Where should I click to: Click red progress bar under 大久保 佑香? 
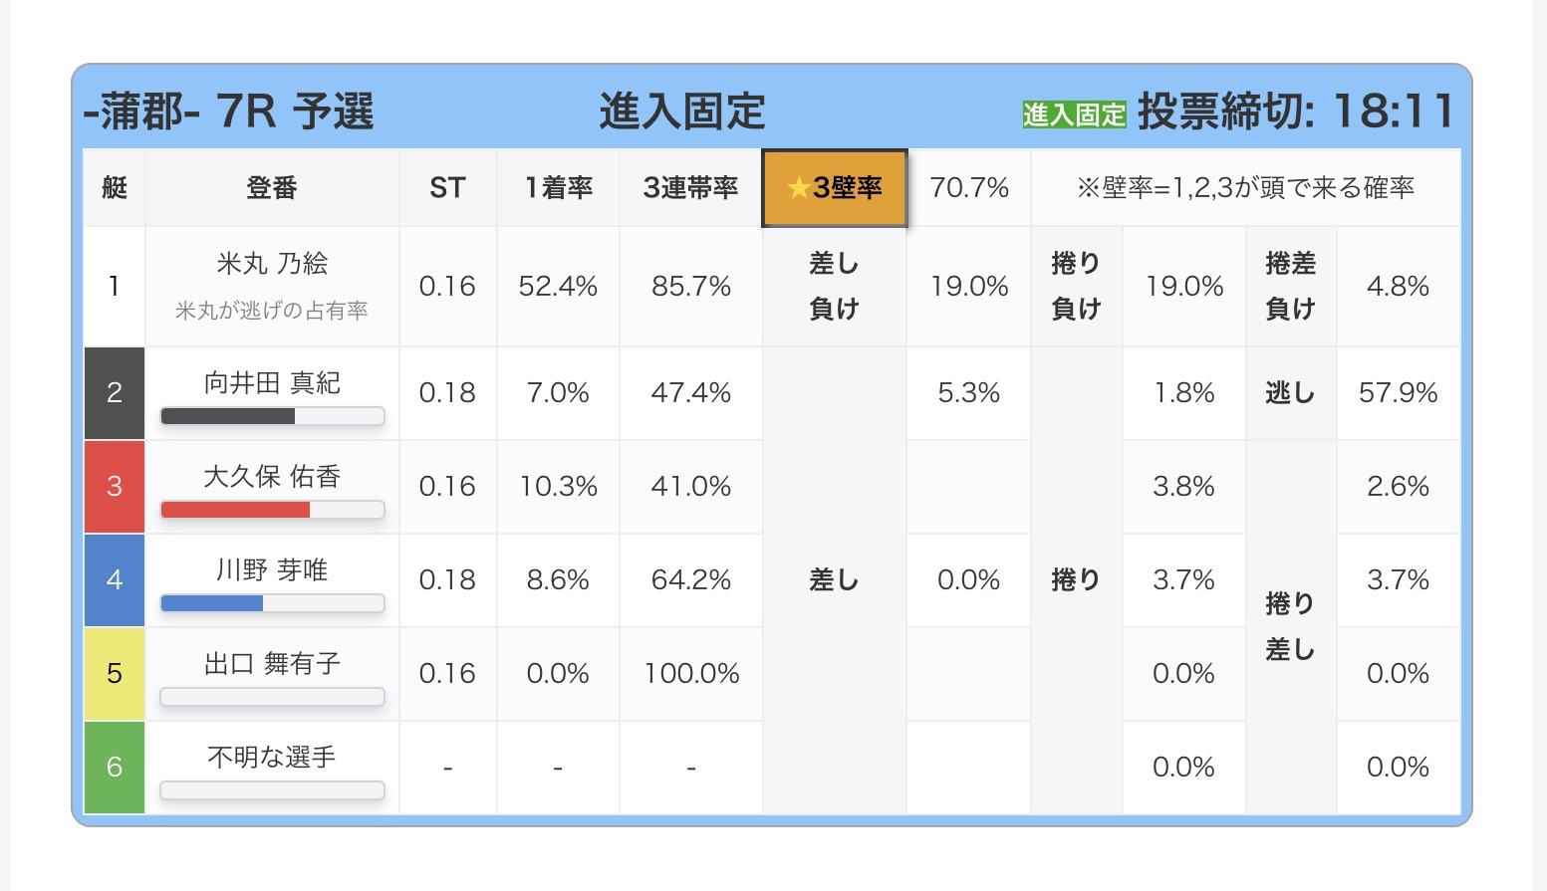click(272, 510)
